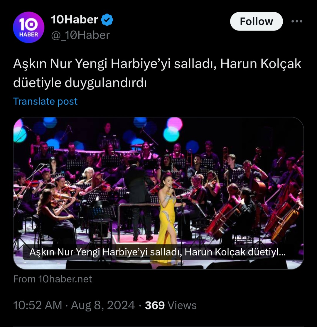Click the conductor in the dark suit
The image size is (317, 327).
point(138,197)
